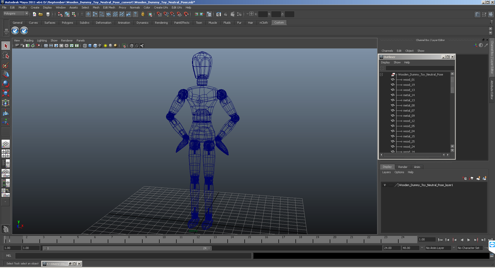Enable smooth shade all blue cube
This screenshot has height=268, width=495.
tap(90, 46)
